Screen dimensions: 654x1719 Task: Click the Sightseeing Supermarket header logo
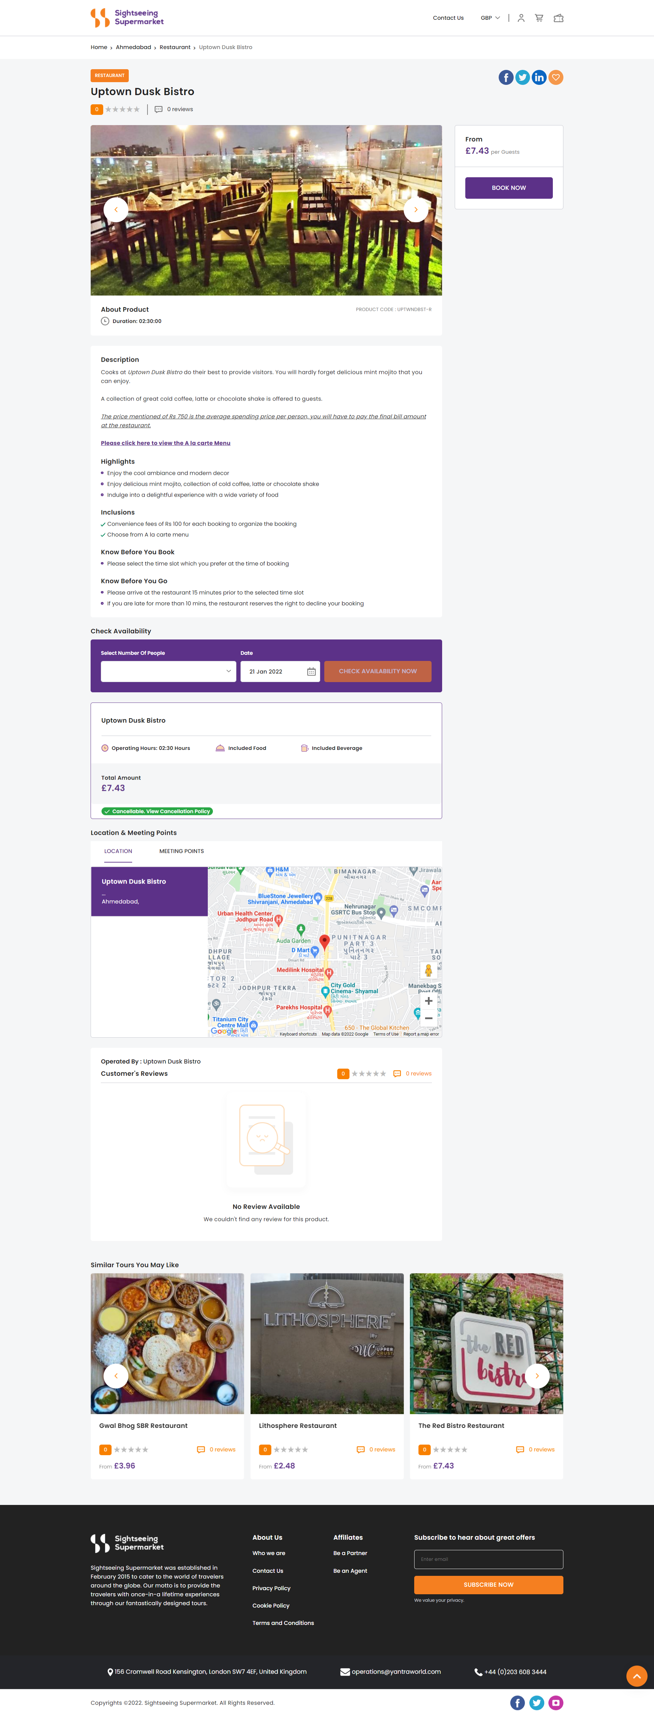pos(127,17)
